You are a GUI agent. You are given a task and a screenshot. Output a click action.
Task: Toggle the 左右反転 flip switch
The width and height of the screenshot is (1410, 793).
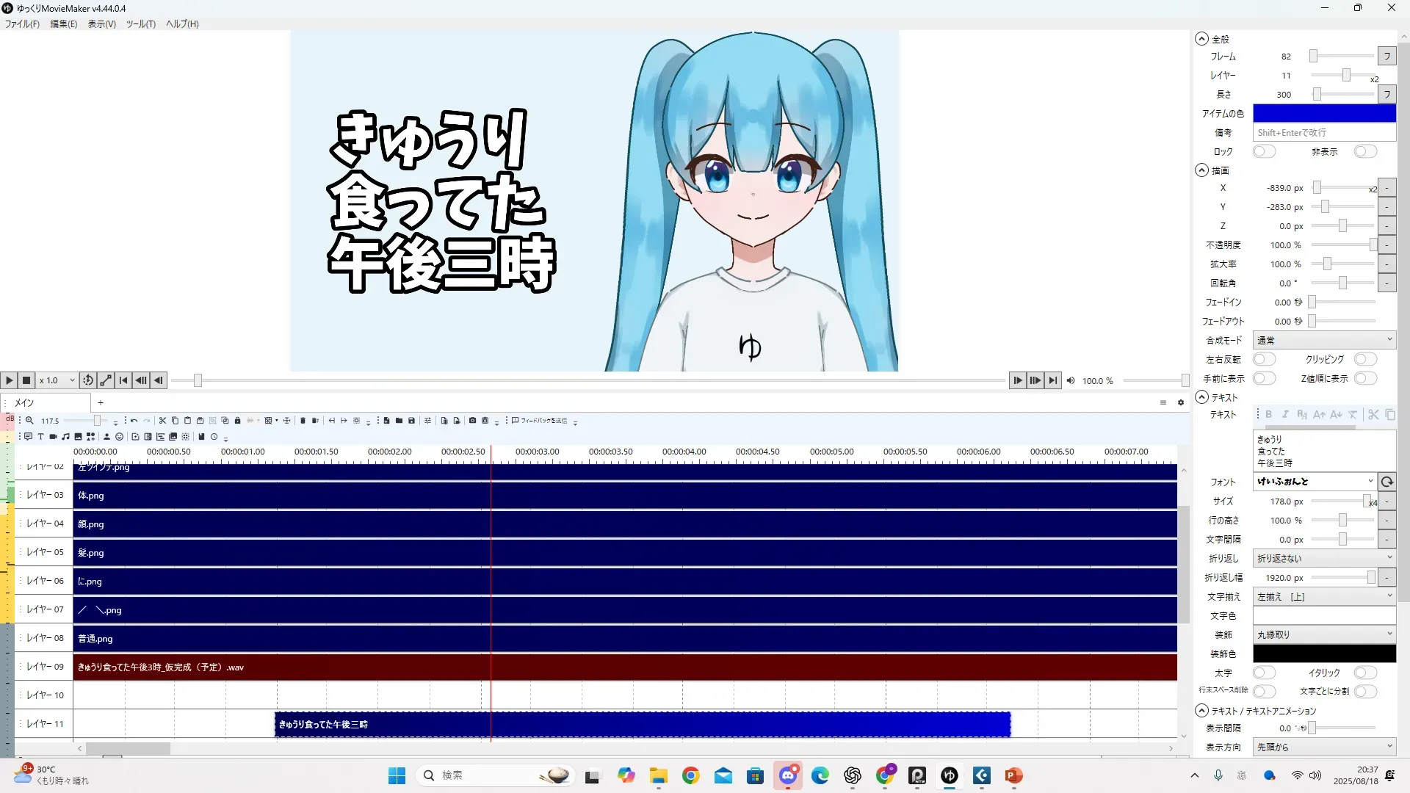1264,360
